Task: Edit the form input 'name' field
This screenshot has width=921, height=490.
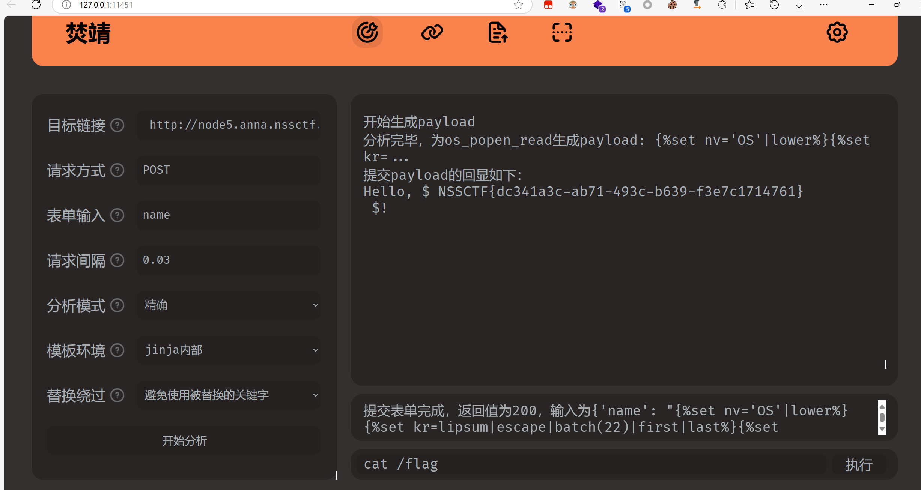Action: click(x=229, y=215)
